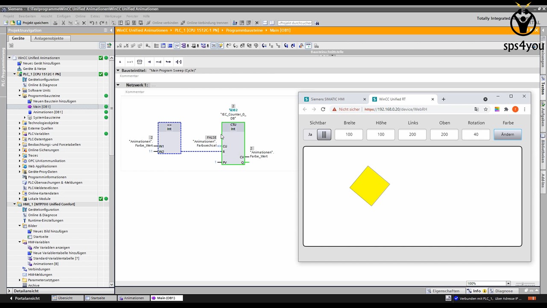Viewport: 547px width, 308px height.
Task: Bookmark the page with the star icon
Action: (x=486, y=109)
